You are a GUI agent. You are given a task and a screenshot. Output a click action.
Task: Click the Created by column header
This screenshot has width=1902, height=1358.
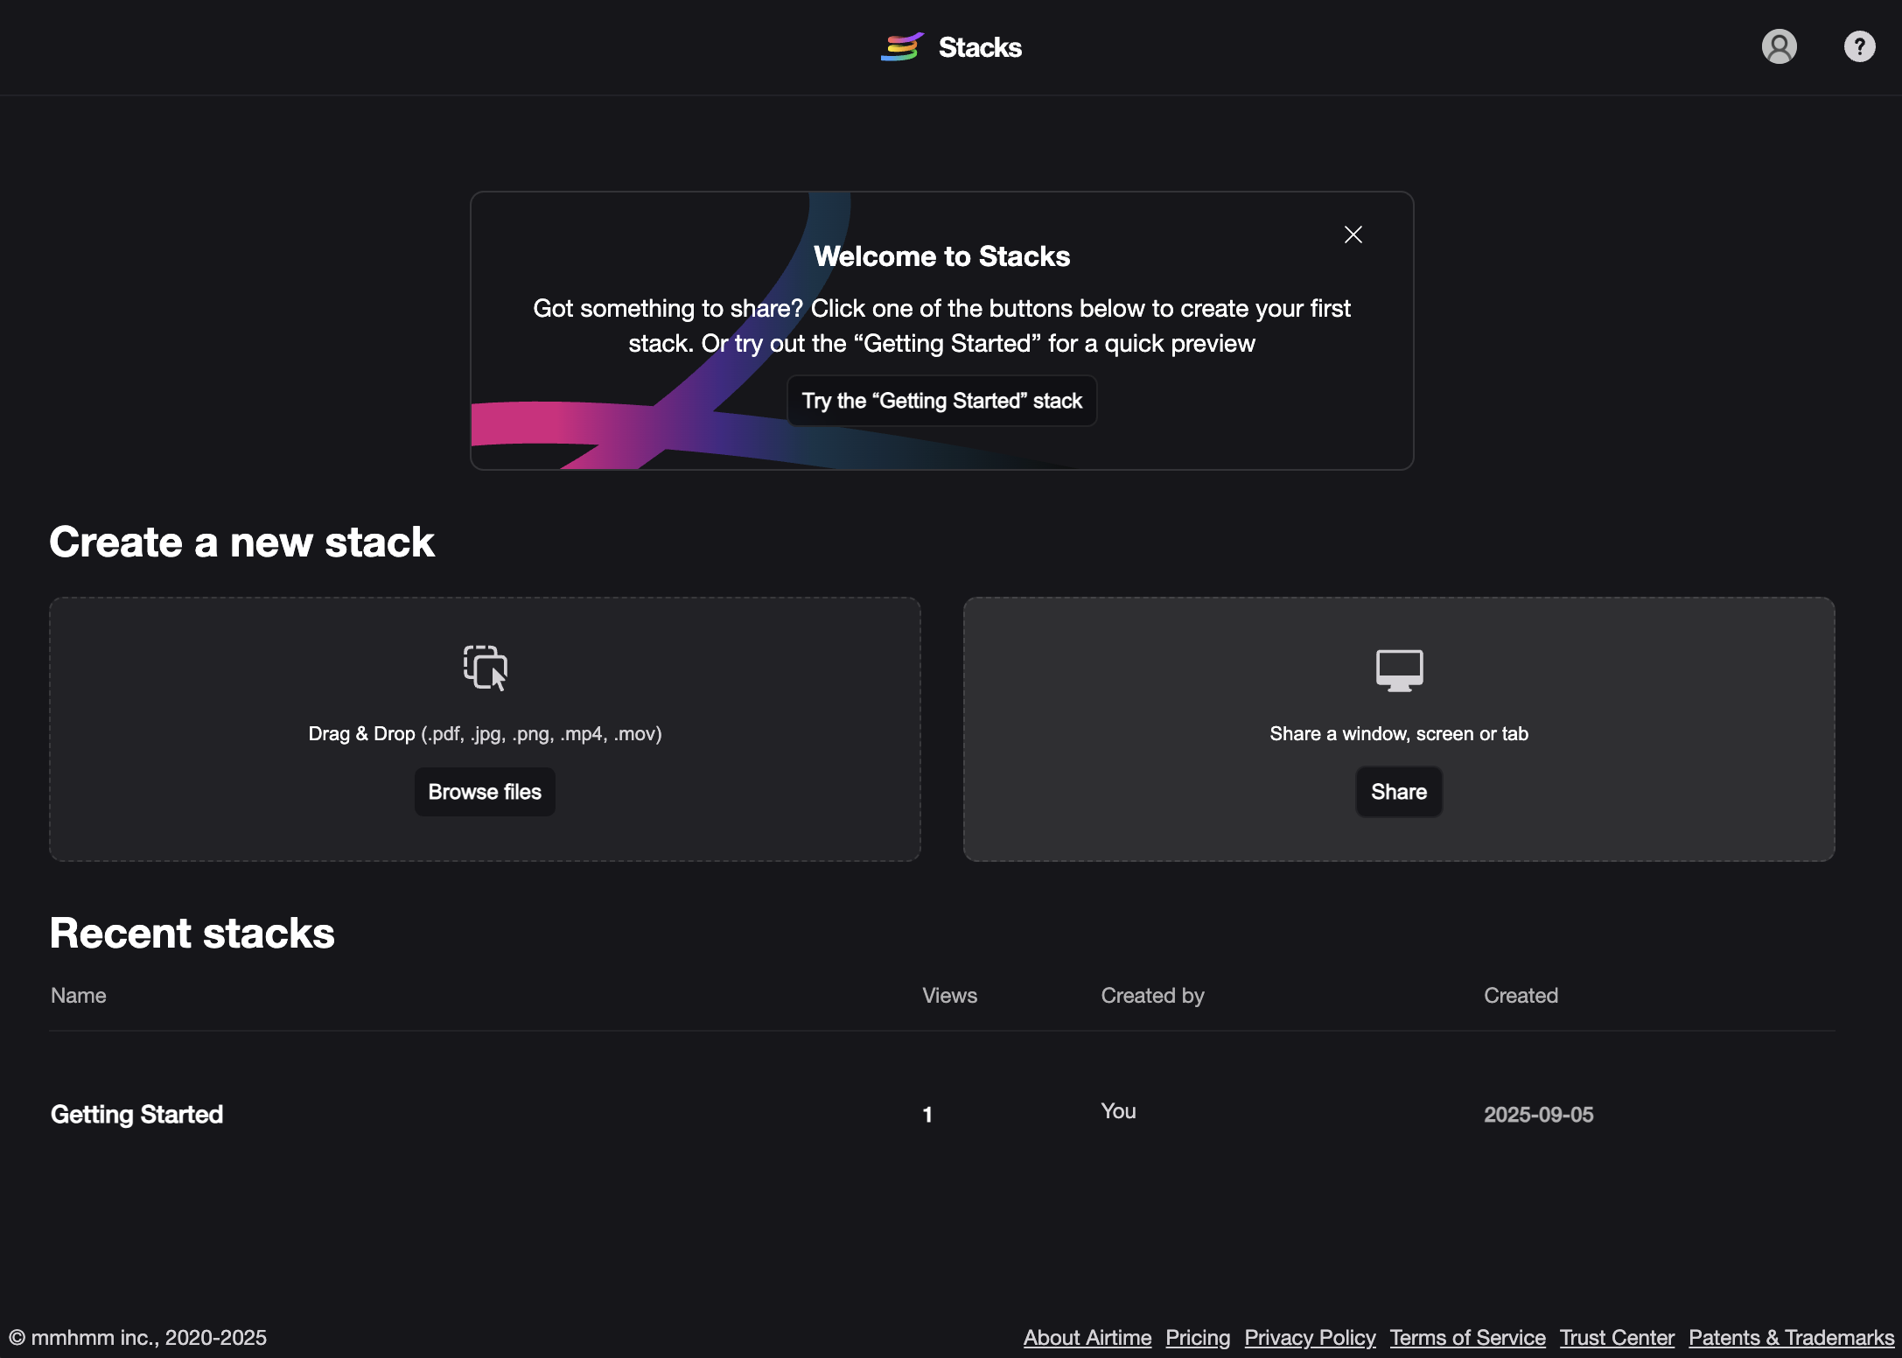1152,996
